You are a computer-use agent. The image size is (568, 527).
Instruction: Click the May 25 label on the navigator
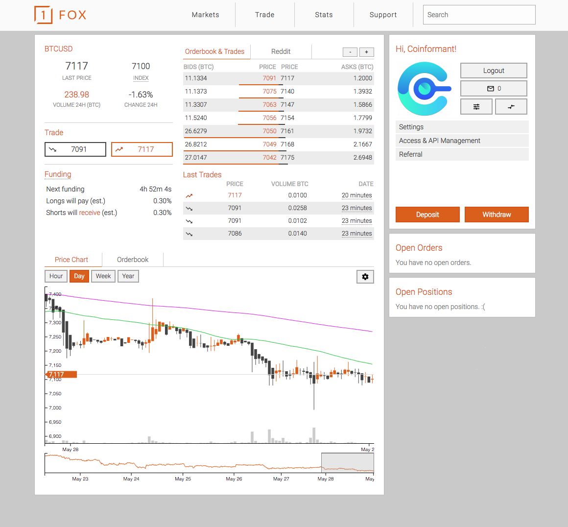[x=183, y=479]
